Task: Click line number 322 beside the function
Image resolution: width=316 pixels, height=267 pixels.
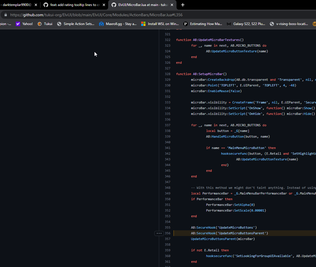Action: point(168,40)
